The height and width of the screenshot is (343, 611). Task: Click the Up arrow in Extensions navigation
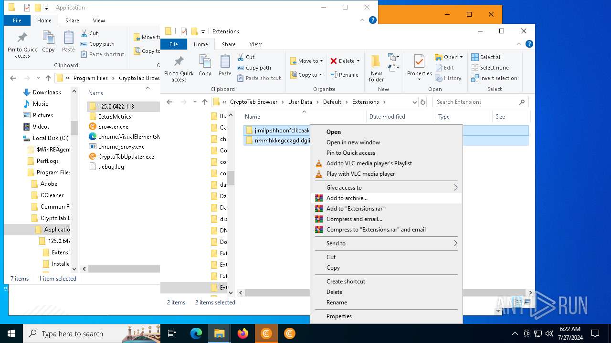(x=205, y=102)
